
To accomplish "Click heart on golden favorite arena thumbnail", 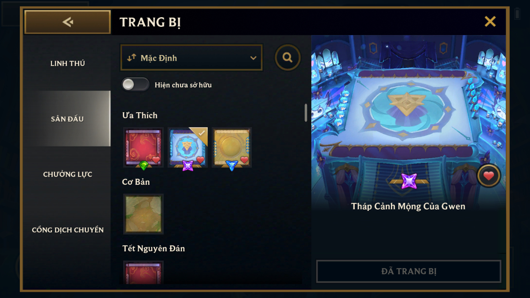I will 244,160.
